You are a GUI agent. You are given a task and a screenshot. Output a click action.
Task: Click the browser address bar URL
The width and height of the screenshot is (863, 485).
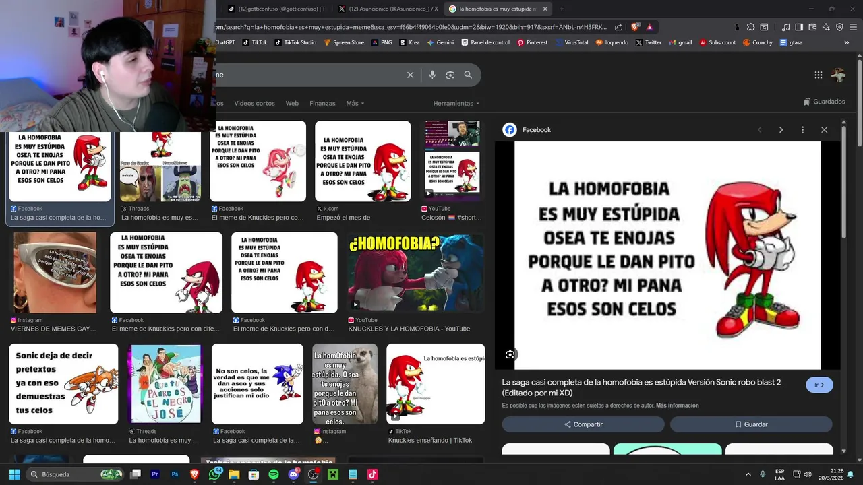point(411,27)
